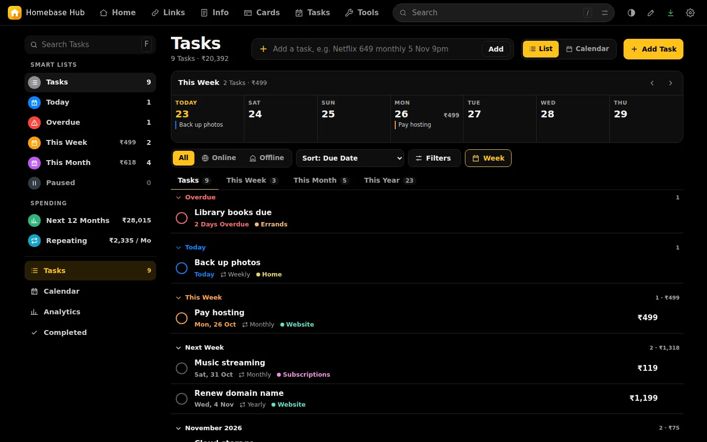Switch to the This Month tab
This screenshot has width=707, height=442.
321,180
